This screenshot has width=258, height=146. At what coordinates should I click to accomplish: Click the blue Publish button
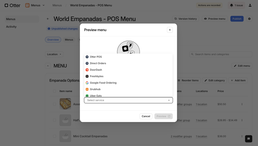[x=237, y=19]
